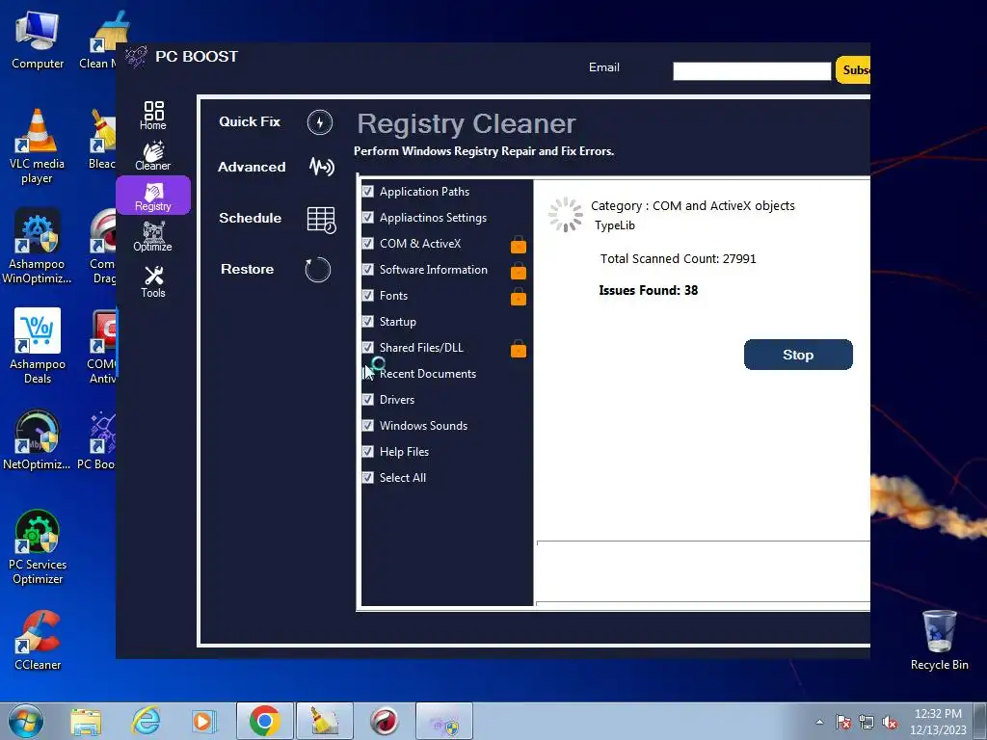Click the volume icon in system tray
This screenshot has width=987, height=740.
tap(890, 723)
